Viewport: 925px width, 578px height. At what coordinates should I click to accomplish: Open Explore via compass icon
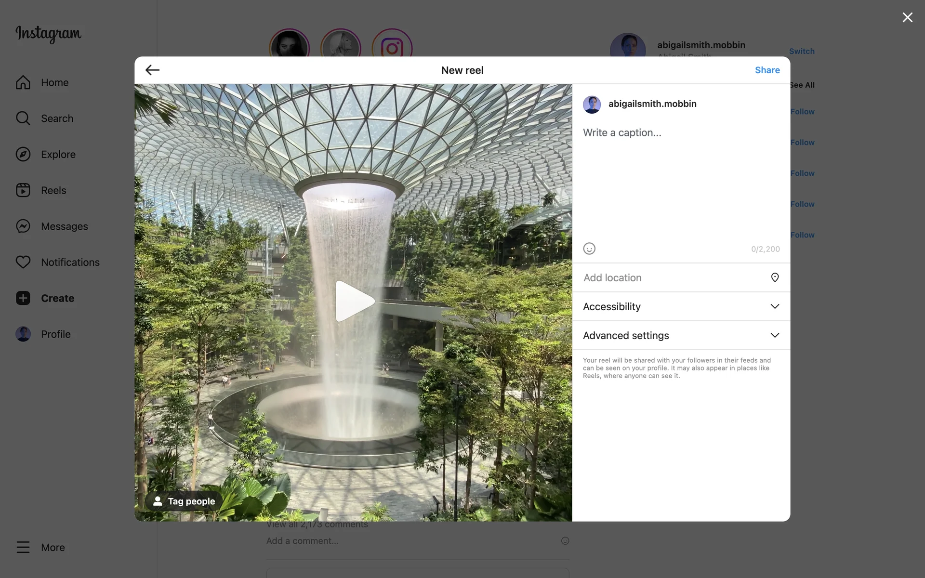click(x=23, y=154)
